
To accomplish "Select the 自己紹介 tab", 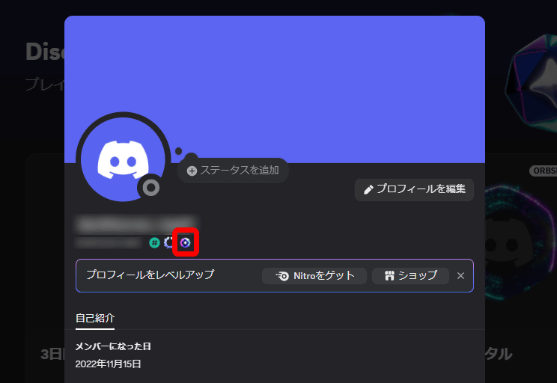I will pos(95,318).
